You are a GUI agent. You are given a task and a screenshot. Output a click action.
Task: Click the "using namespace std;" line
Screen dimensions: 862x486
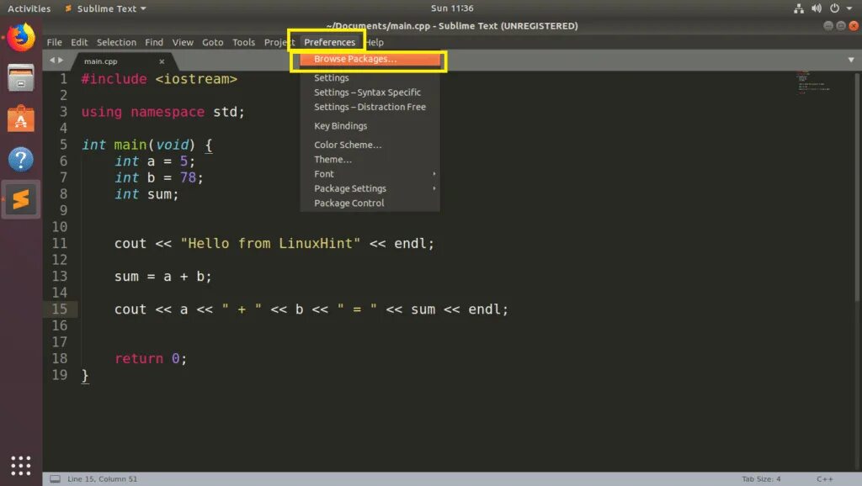[162, 112]
